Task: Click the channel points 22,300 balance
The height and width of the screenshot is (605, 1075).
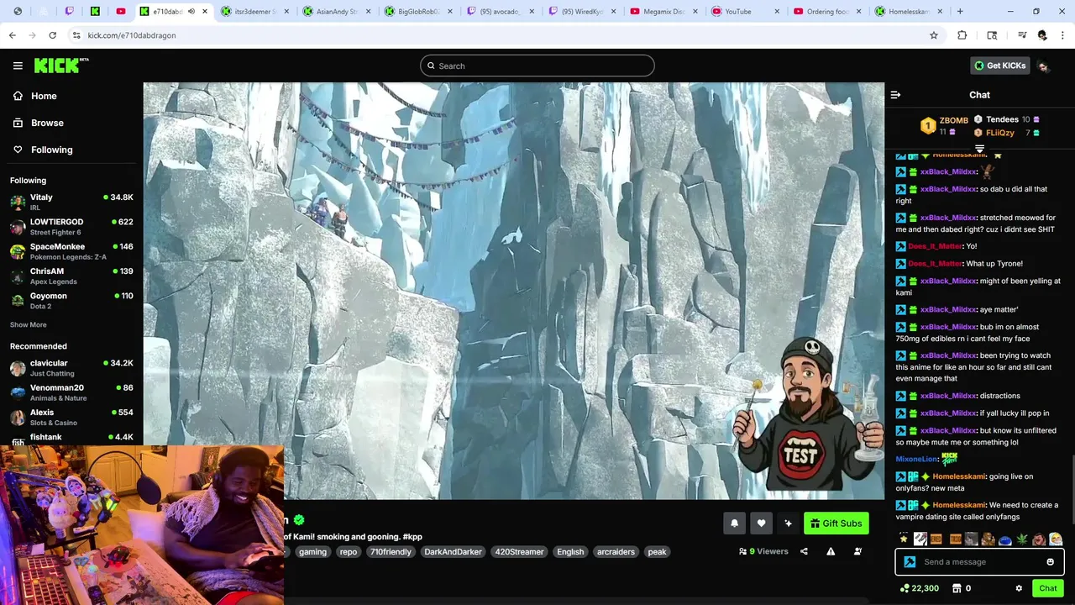Action: 920,588
